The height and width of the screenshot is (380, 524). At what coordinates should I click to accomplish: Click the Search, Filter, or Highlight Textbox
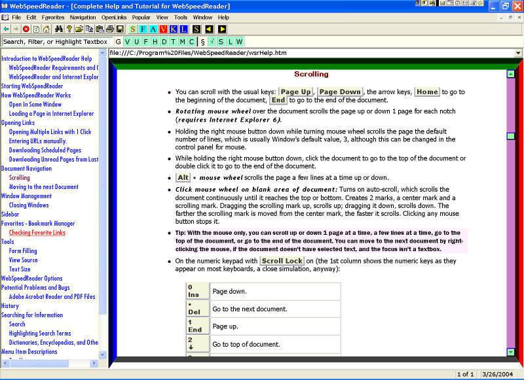click(x=57, y=42)
